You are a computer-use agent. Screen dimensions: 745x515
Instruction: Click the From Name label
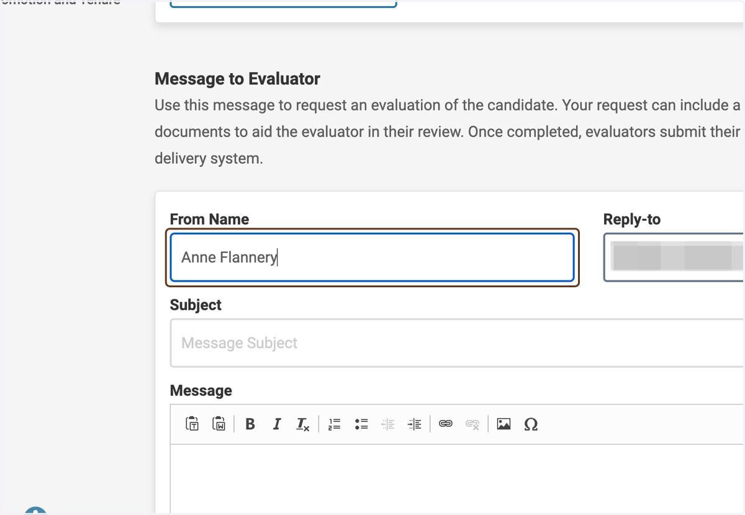[x=209, y=220]
